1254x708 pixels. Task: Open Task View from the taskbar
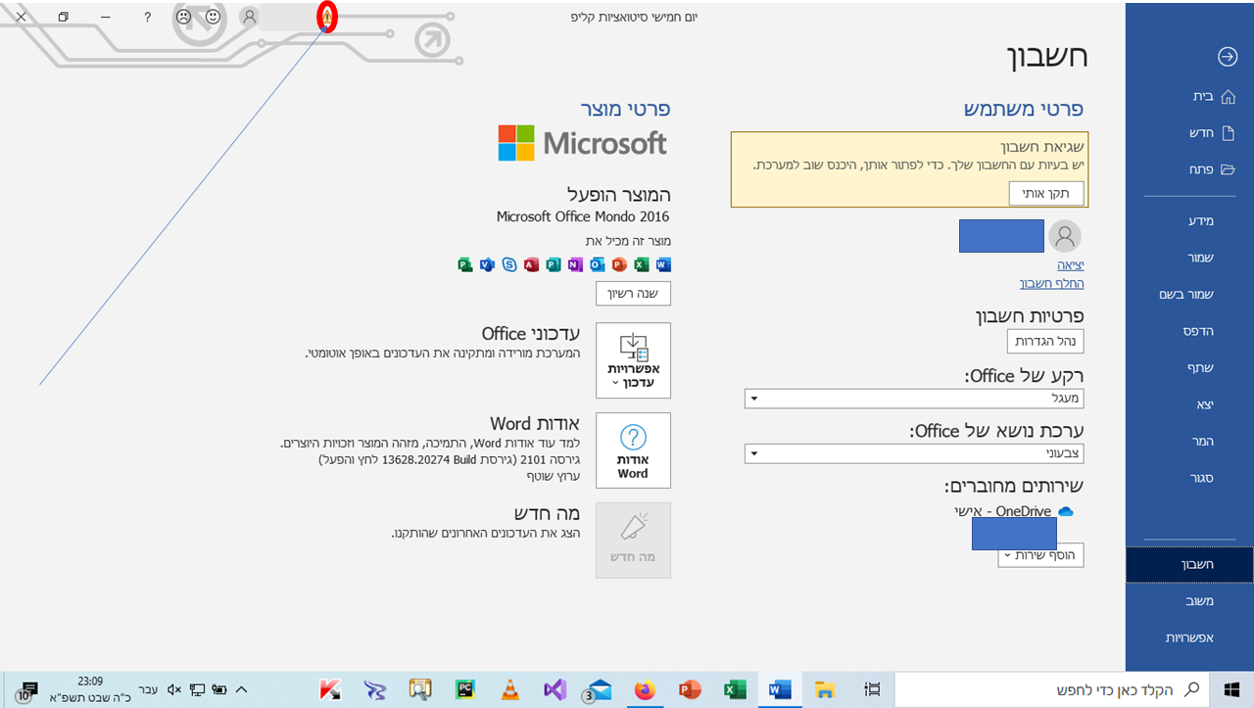point(873,689)
